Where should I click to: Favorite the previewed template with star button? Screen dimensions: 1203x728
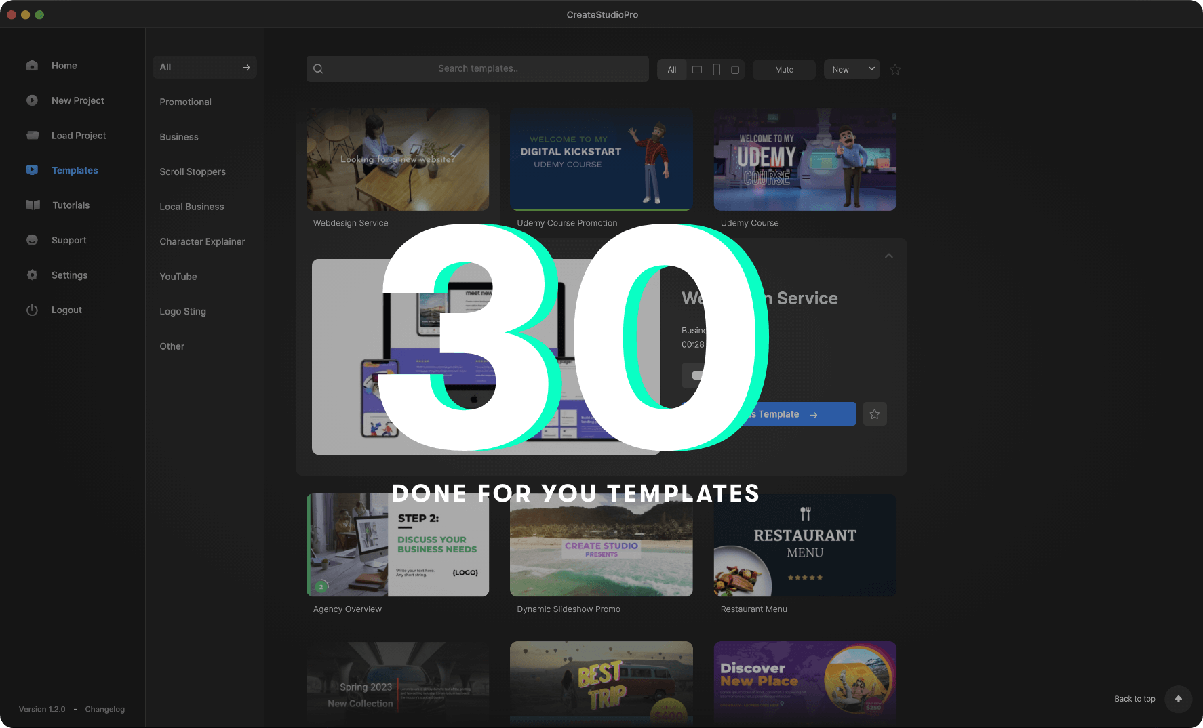tap(875, 414)
